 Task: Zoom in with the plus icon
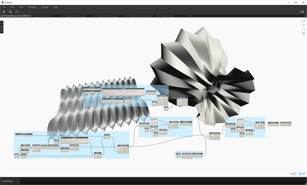pyautogui.click(x=304, y=25)
